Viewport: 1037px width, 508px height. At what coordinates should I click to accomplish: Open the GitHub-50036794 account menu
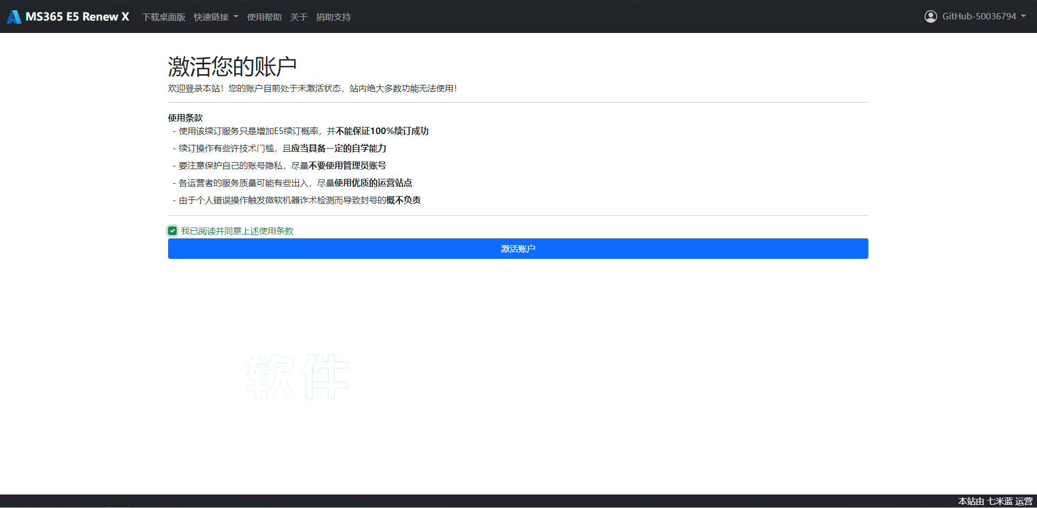(979, 17)
